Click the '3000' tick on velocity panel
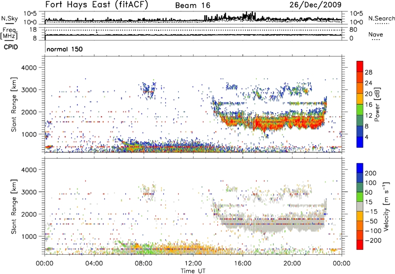The height and width of the screenshot is (274, 395). (x=29, y=192)
